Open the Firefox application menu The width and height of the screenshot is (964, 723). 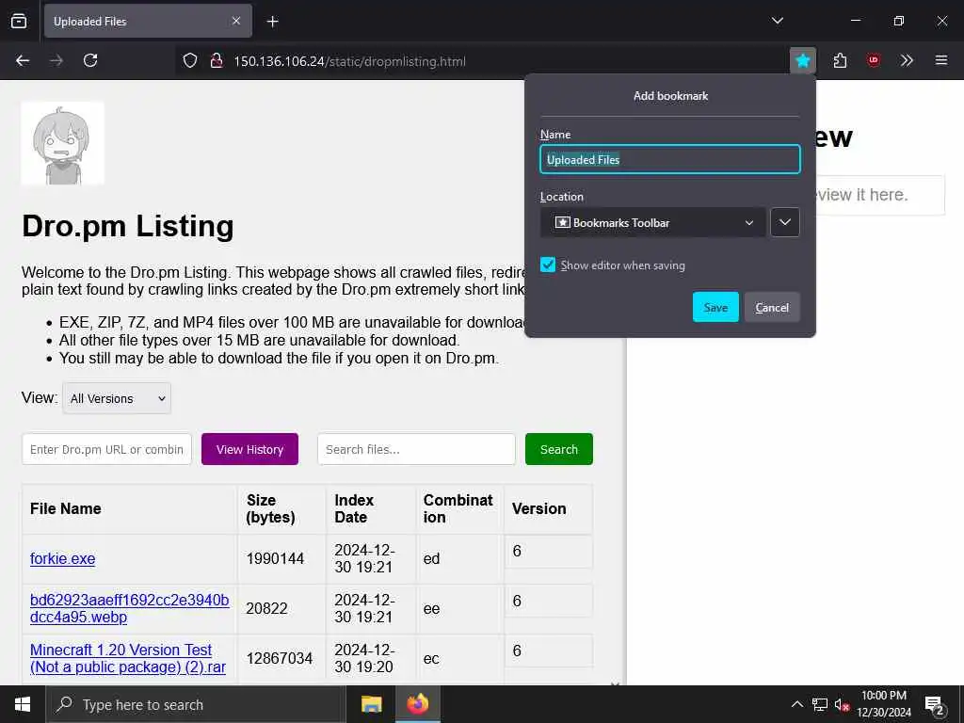pos(940,60)
